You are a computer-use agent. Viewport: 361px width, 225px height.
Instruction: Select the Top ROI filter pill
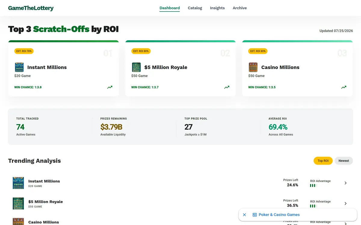click(x=323, y=161)
